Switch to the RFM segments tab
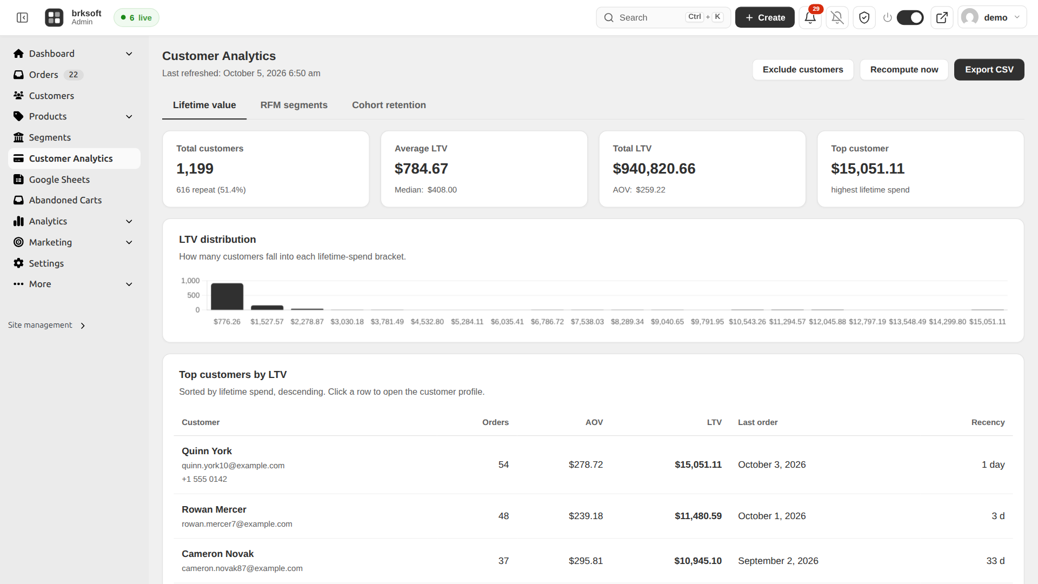Screen dimensions: 1038x584 pos(294,105)
